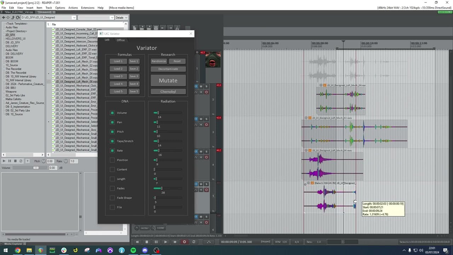
Task: Open the Details view dropdown
Action: click(121, 17)
